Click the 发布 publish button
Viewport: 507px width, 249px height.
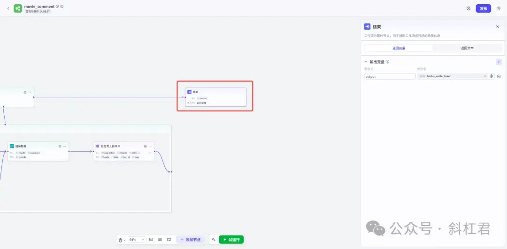[x=484, y=9]
